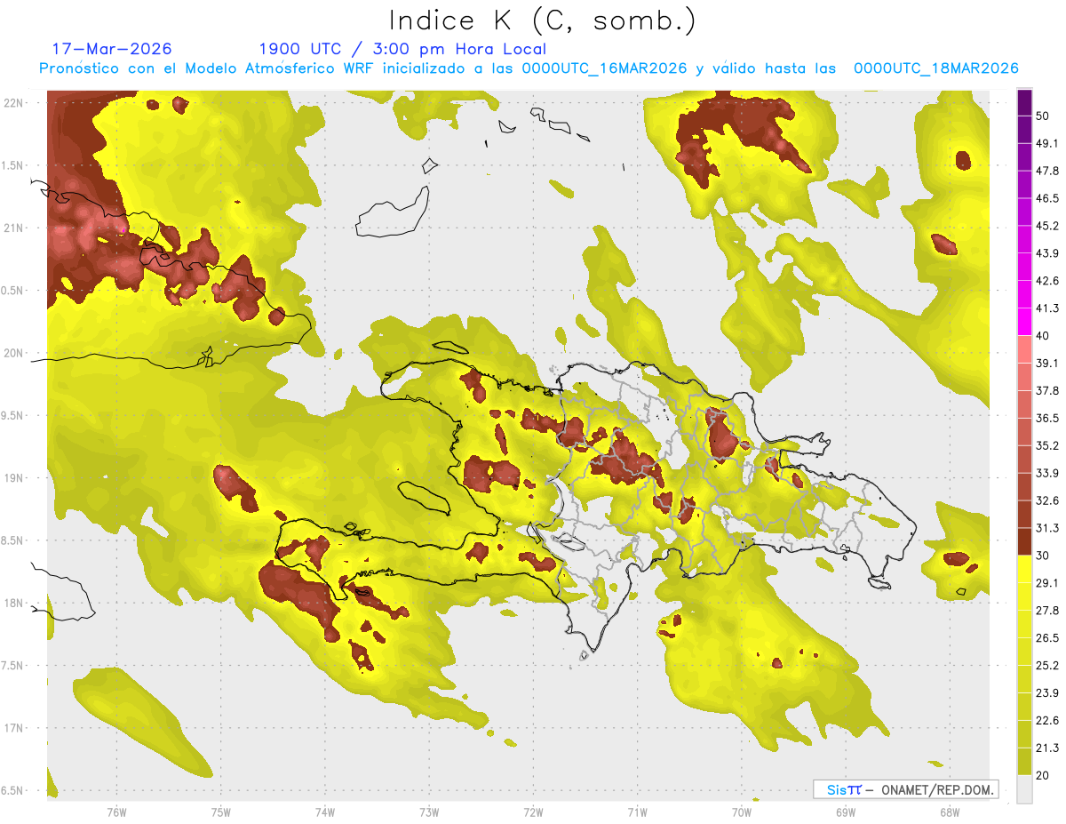The height and width of the screenshot is (824, 1066).
Task: Click the colorbar label "39.1"
Action: [x=1047, y=364]
